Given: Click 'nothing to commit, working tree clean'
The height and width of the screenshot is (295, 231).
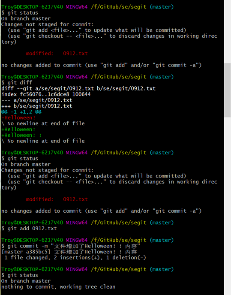Looking at the screenshot, I should [58, 287].
